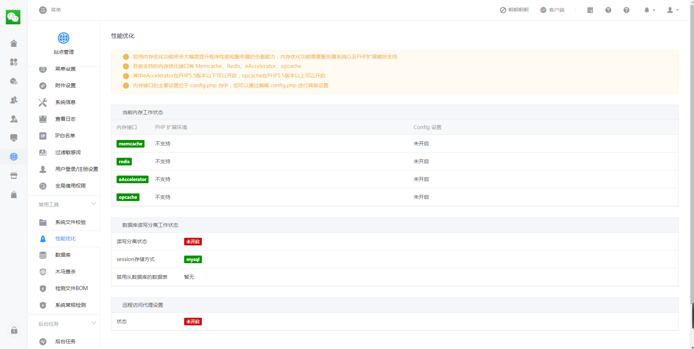Click the opcache green badge
This screenshot has height=349, width=694.
point(128,197)
